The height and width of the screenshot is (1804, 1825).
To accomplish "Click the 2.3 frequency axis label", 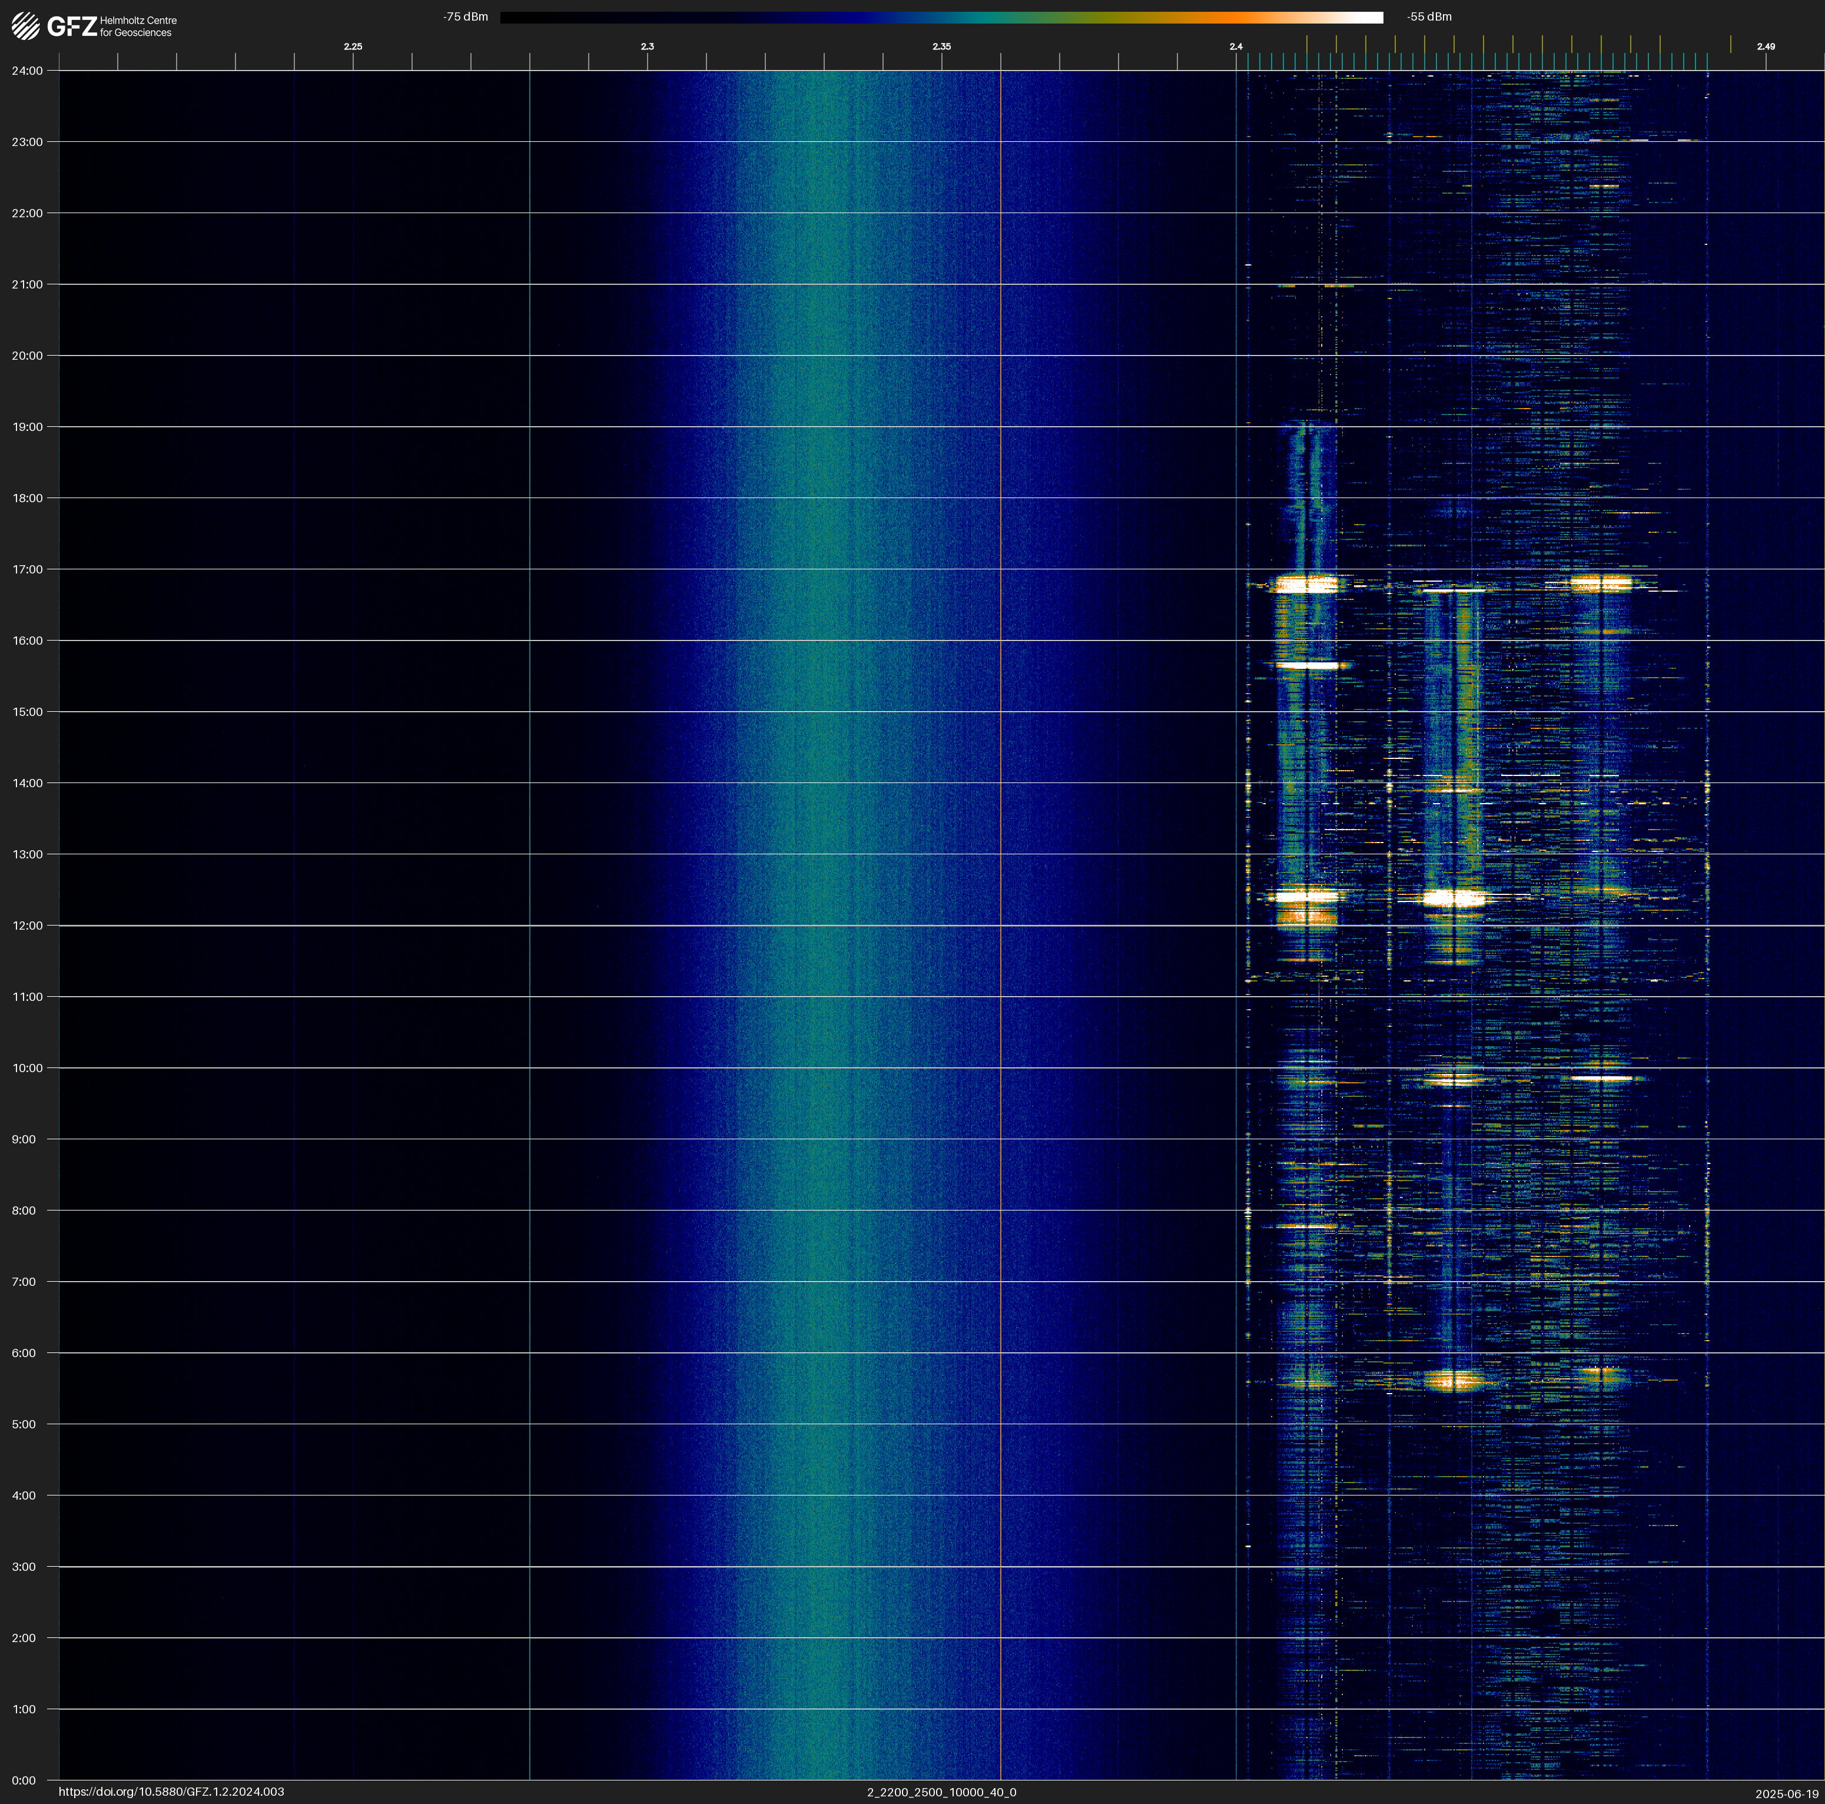I will point(647,47).
